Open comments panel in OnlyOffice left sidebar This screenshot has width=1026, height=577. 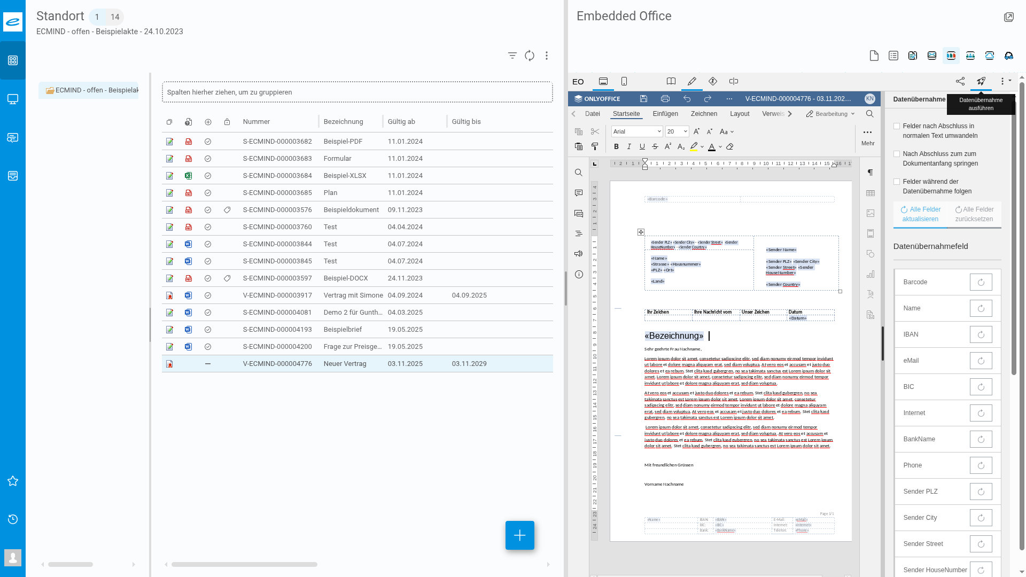pyautogui.click(x=579, y=193)
